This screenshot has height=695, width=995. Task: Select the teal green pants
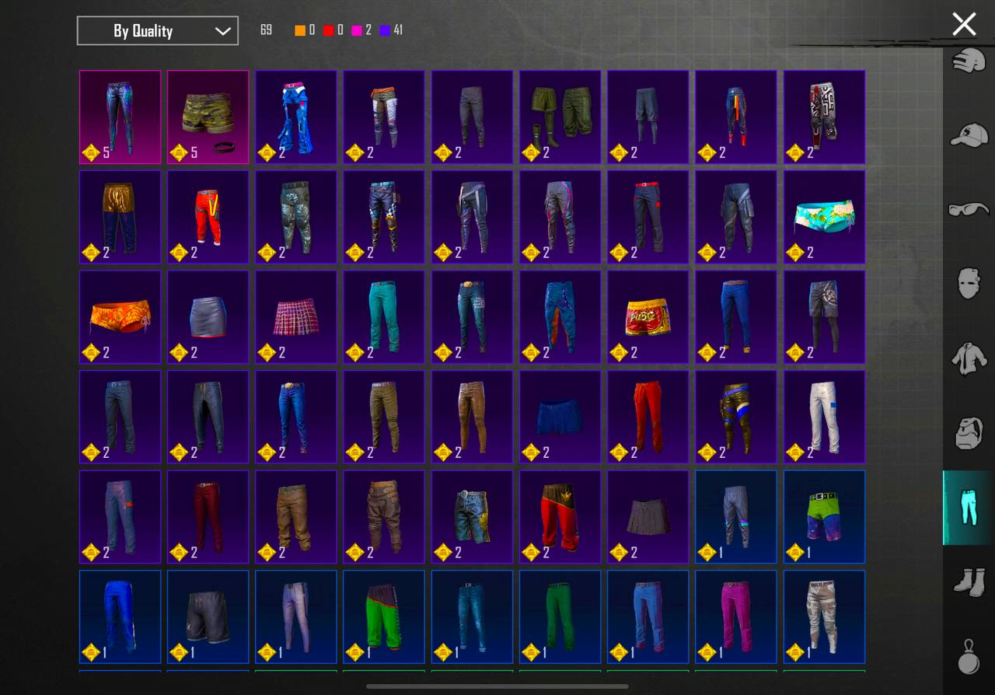point(384,317)
